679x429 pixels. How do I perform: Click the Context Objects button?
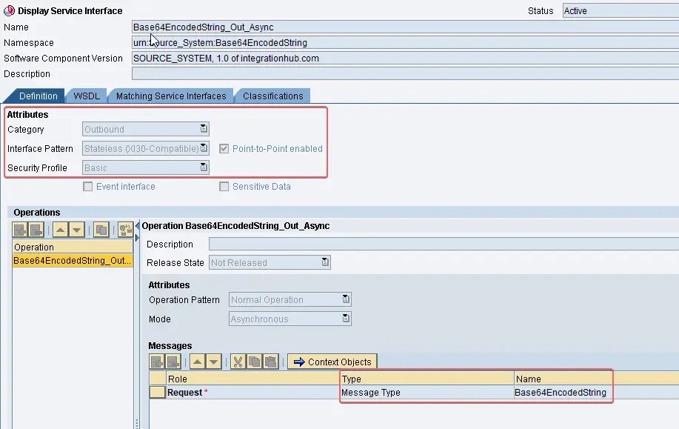click(332, 361)
